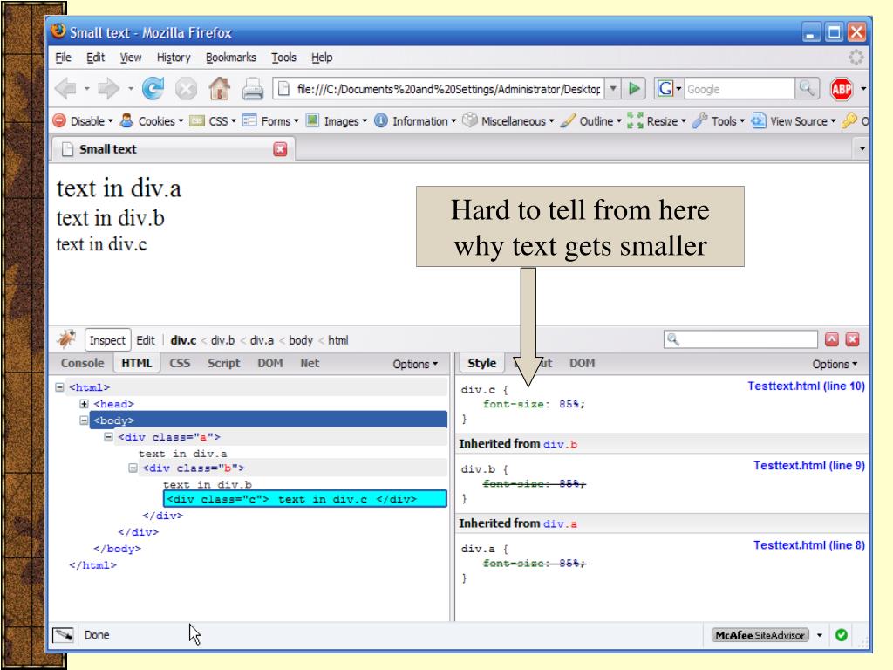
Task: Open View Source menu in developer toolbar
Action: [794, 120]
